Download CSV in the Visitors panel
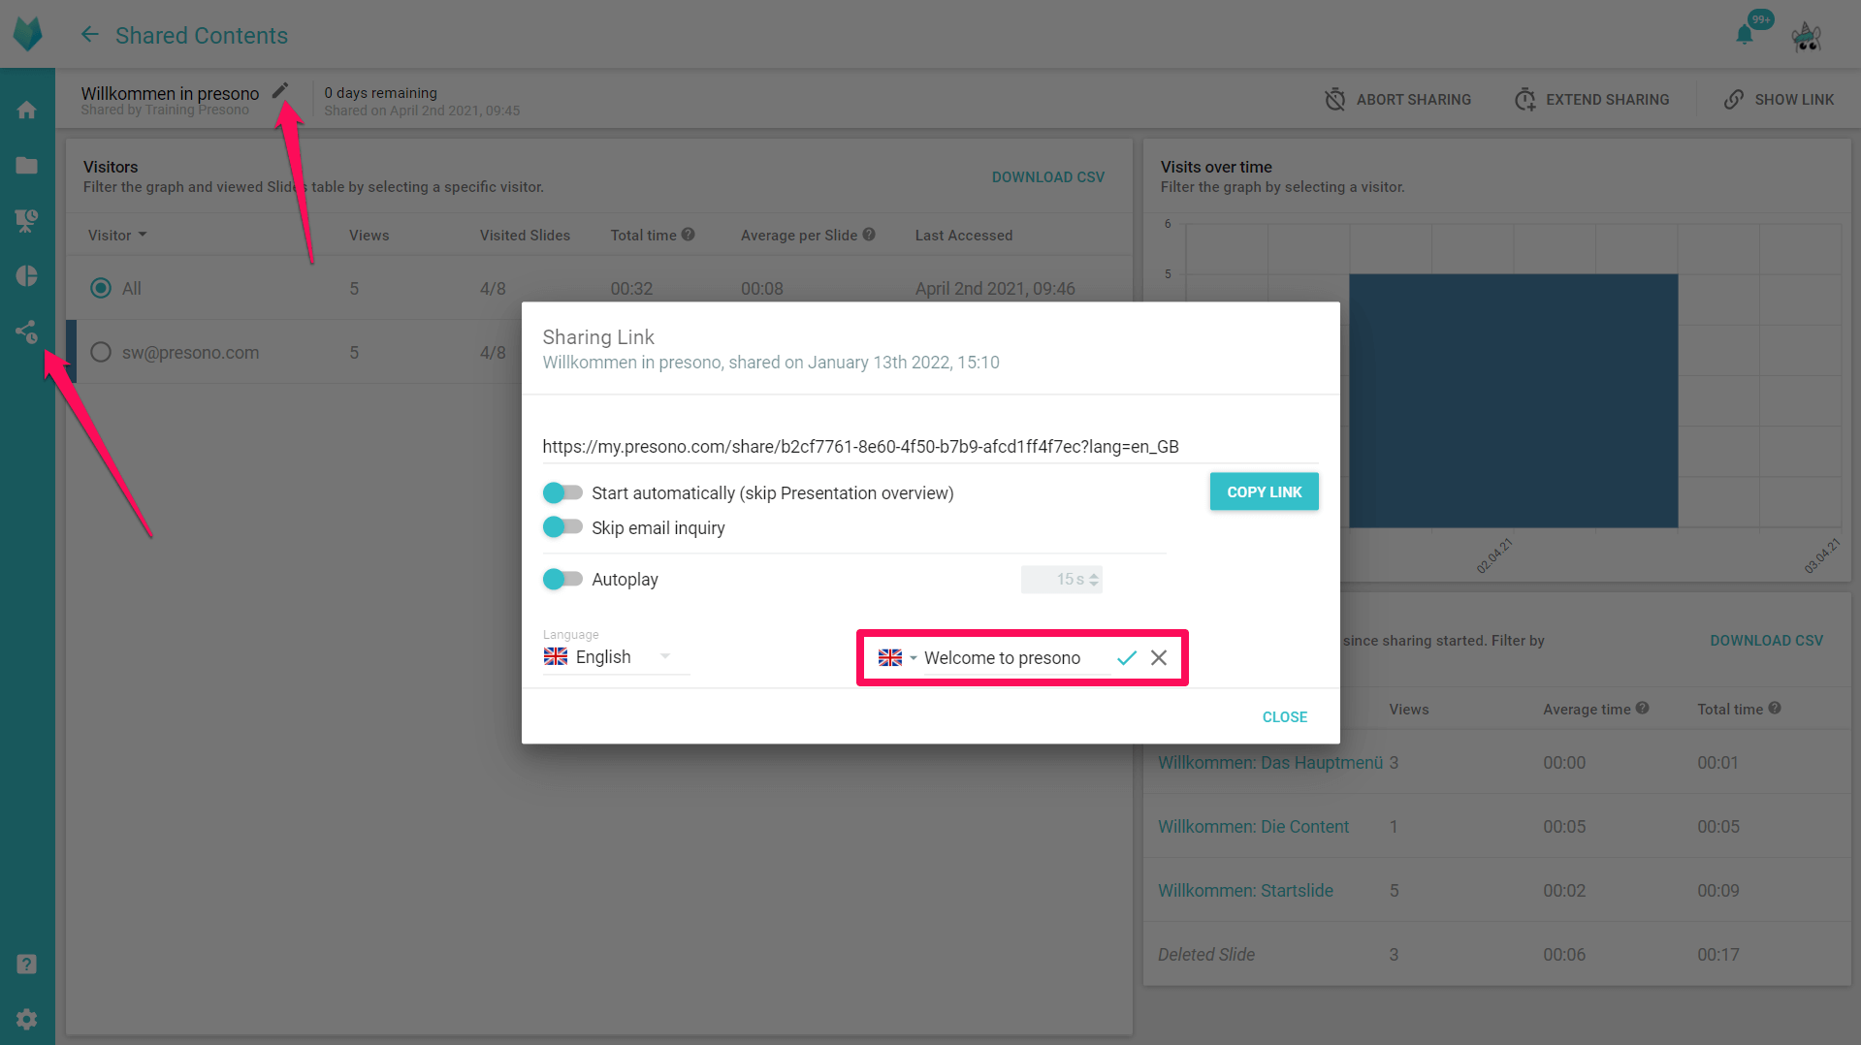This screenshot has height=1045, width=1861. click(1047, 177)
